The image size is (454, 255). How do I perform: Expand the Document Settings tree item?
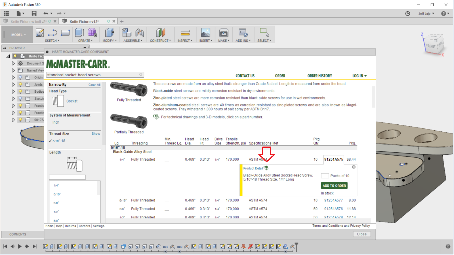point(13,63)
